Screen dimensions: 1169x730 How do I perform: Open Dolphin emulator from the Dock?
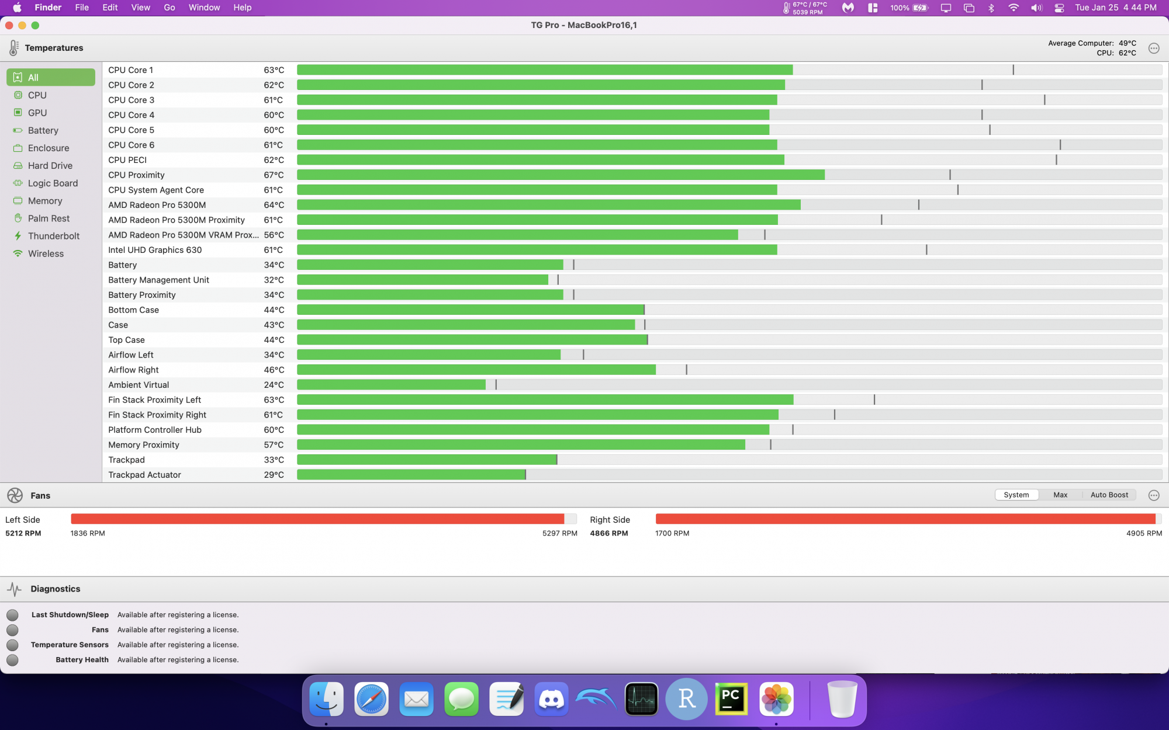tap(596, 699)
